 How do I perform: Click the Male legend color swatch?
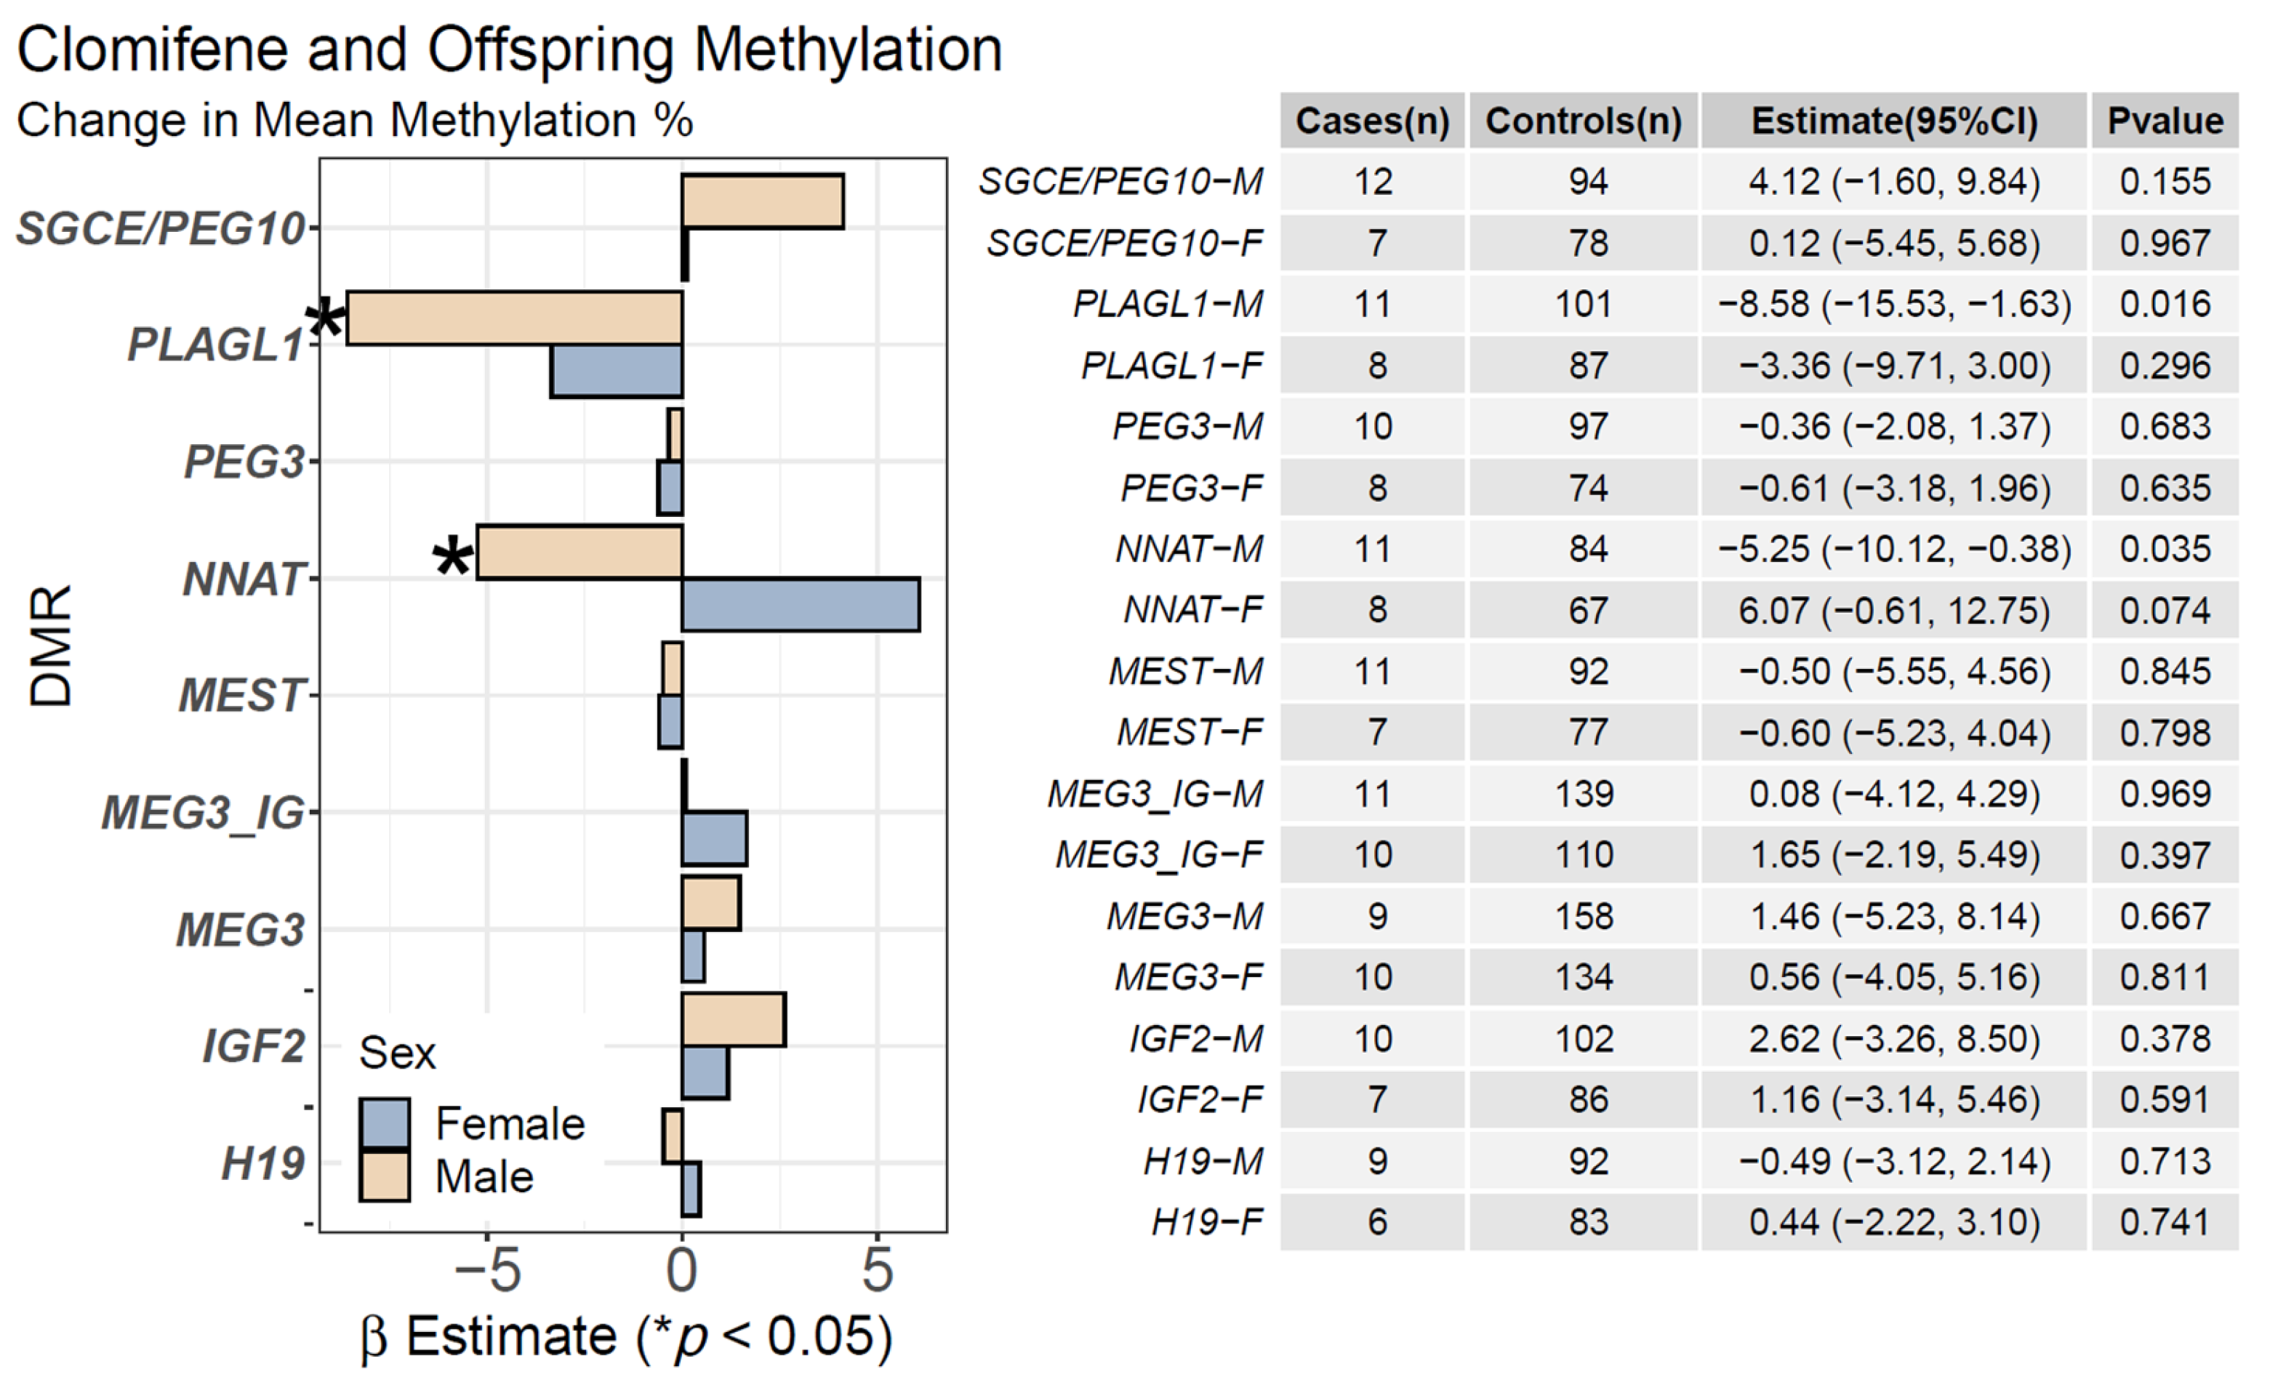(384, 1177)
